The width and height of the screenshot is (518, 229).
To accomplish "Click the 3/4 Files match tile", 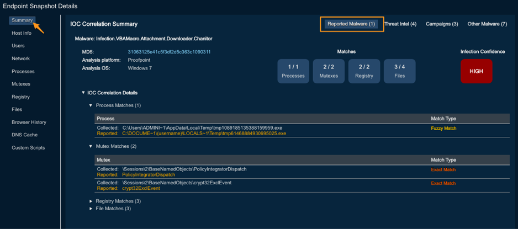I will click(x=399, y=71).
